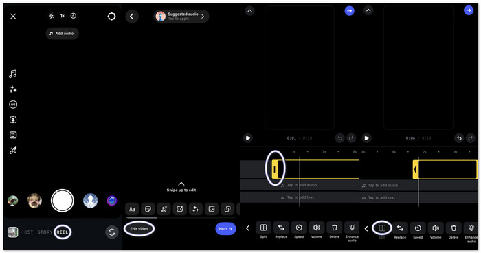This screenshot has width=481, height=253.
Task: Open camera settings gear icon
Action: tap(111, 16)
